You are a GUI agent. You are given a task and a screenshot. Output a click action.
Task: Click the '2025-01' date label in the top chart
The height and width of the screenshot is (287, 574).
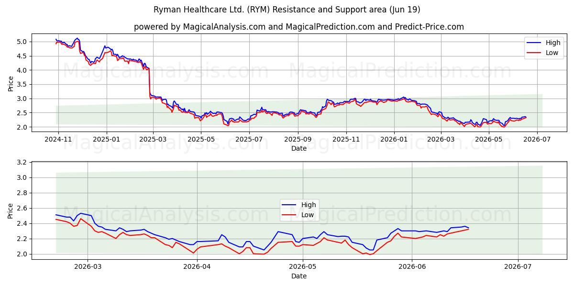(x=106, y=140)
